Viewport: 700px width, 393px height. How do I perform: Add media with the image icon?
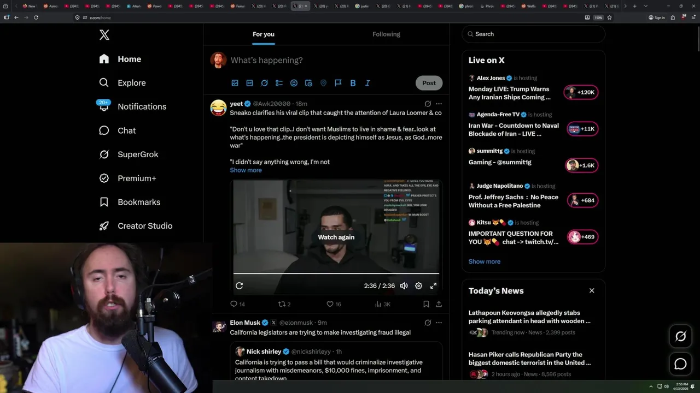click(235, 83)
